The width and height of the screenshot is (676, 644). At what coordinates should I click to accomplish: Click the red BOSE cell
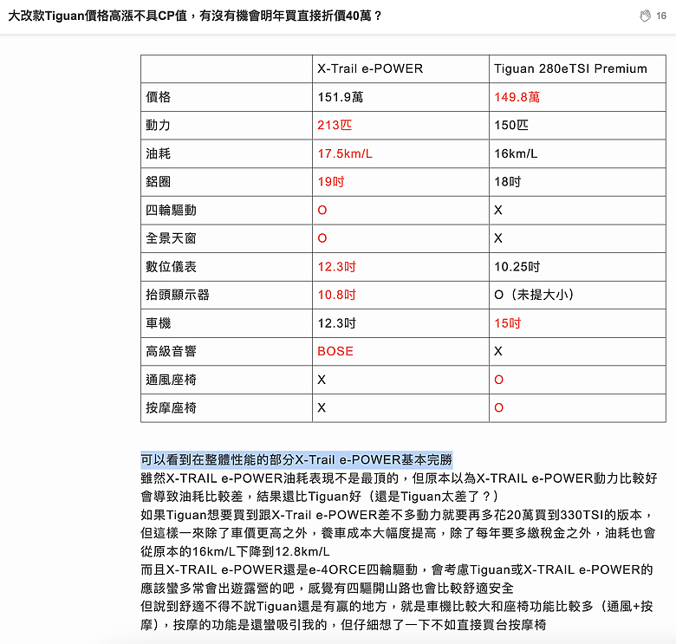click(x=335, y=351)
